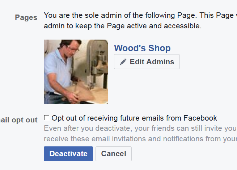Click the 'receive these email invitations' gray line

140,139
